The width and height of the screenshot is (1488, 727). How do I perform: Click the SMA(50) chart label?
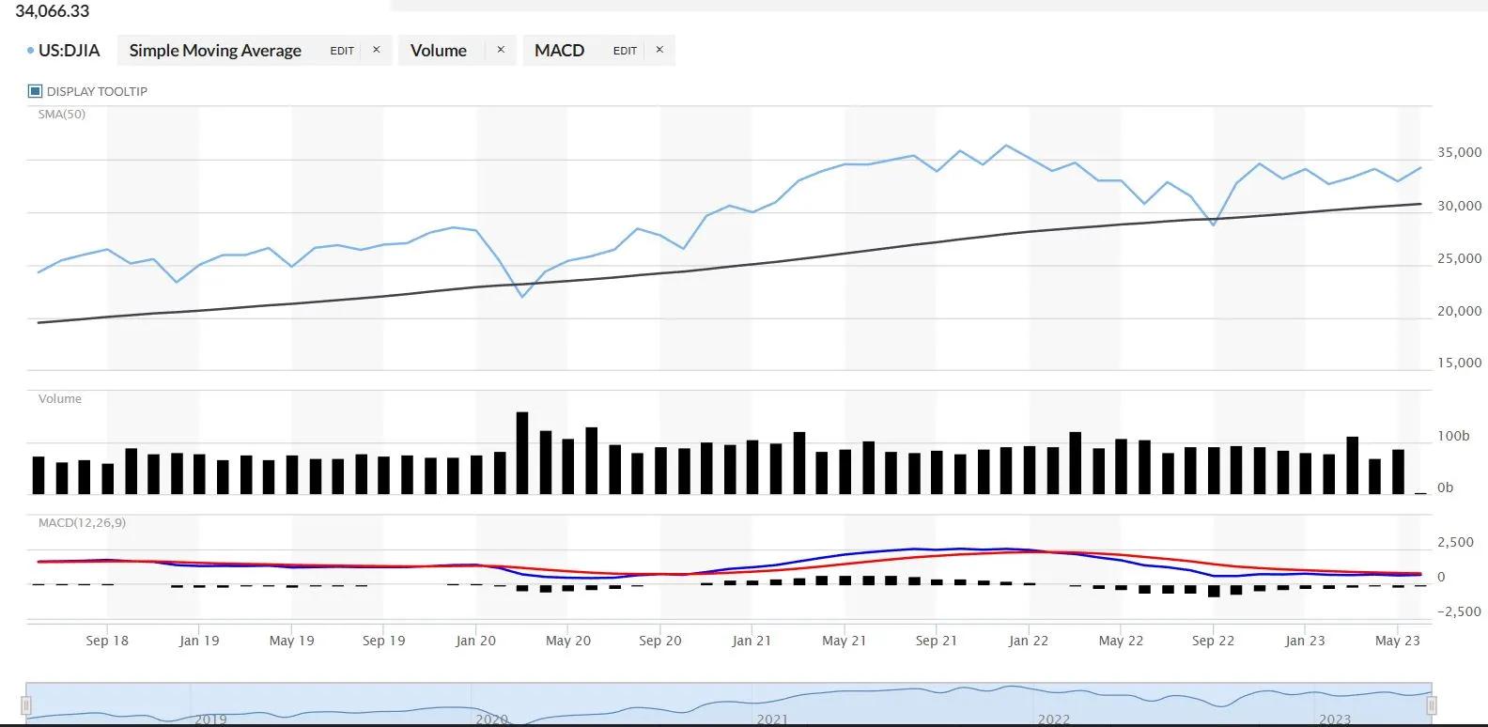click(x=62, y=115)
